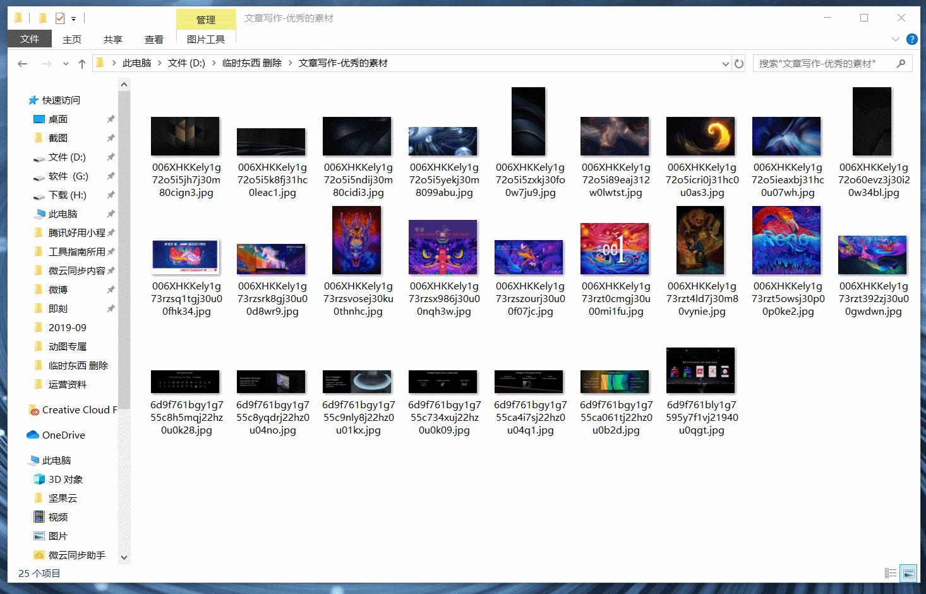This screenshot has width=926, height=594.
Task: Click the Properties quick access toolbar icon
Action: coord(60,18)
